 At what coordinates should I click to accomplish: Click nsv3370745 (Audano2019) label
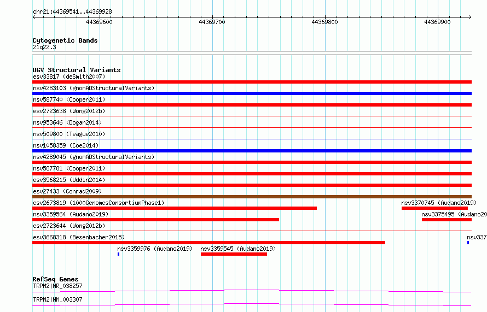439,203
